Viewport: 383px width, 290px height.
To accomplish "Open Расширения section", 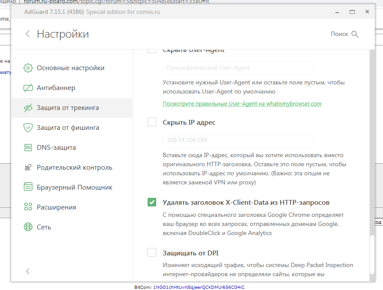I will tap(72, 207).
